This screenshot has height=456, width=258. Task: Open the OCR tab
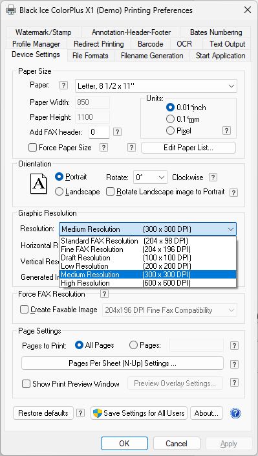(x=184, y=44)
